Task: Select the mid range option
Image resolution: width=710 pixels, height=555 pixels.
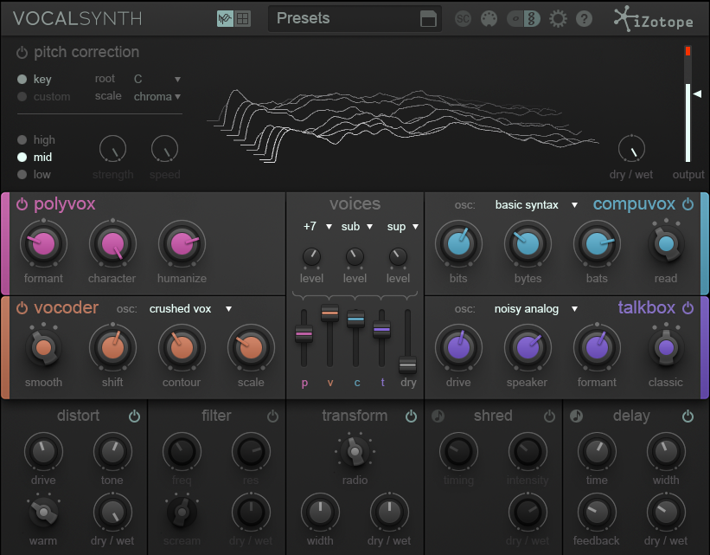Action: (x=22, y=157)
